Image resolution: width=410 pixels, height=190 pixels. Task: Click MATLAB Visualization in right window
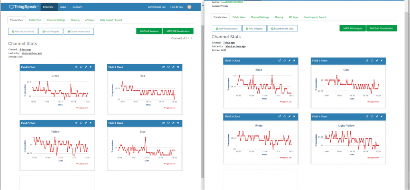pos(382,28)
